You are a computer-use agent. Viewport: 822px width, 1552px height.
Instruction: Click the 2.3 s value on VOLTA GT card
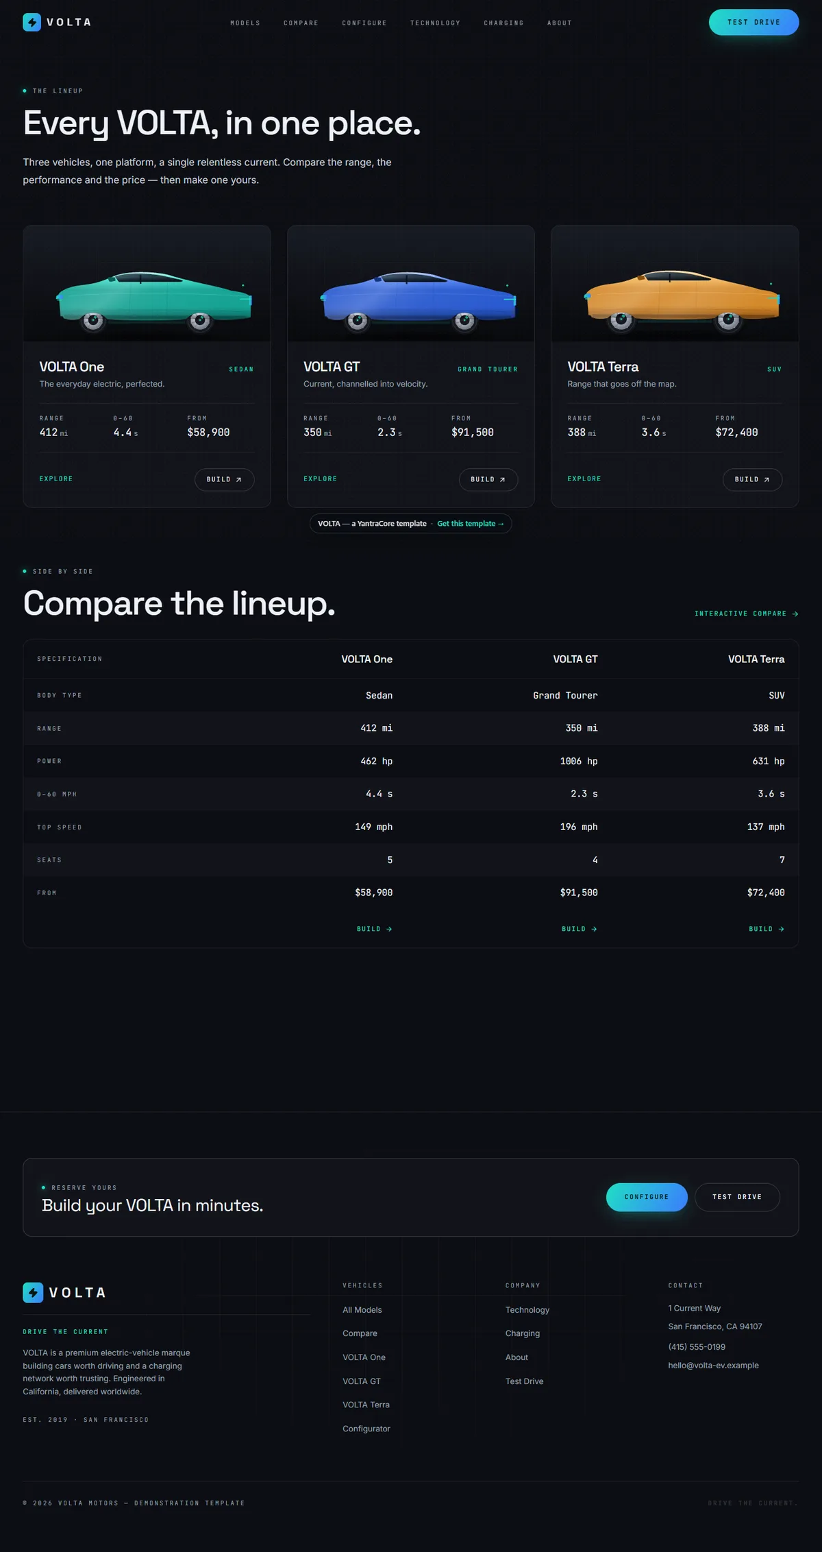[x=389, y=433]
